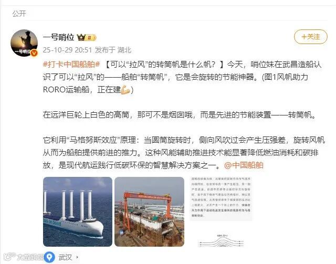Click the crown membership level icon

tap(87, 37)
